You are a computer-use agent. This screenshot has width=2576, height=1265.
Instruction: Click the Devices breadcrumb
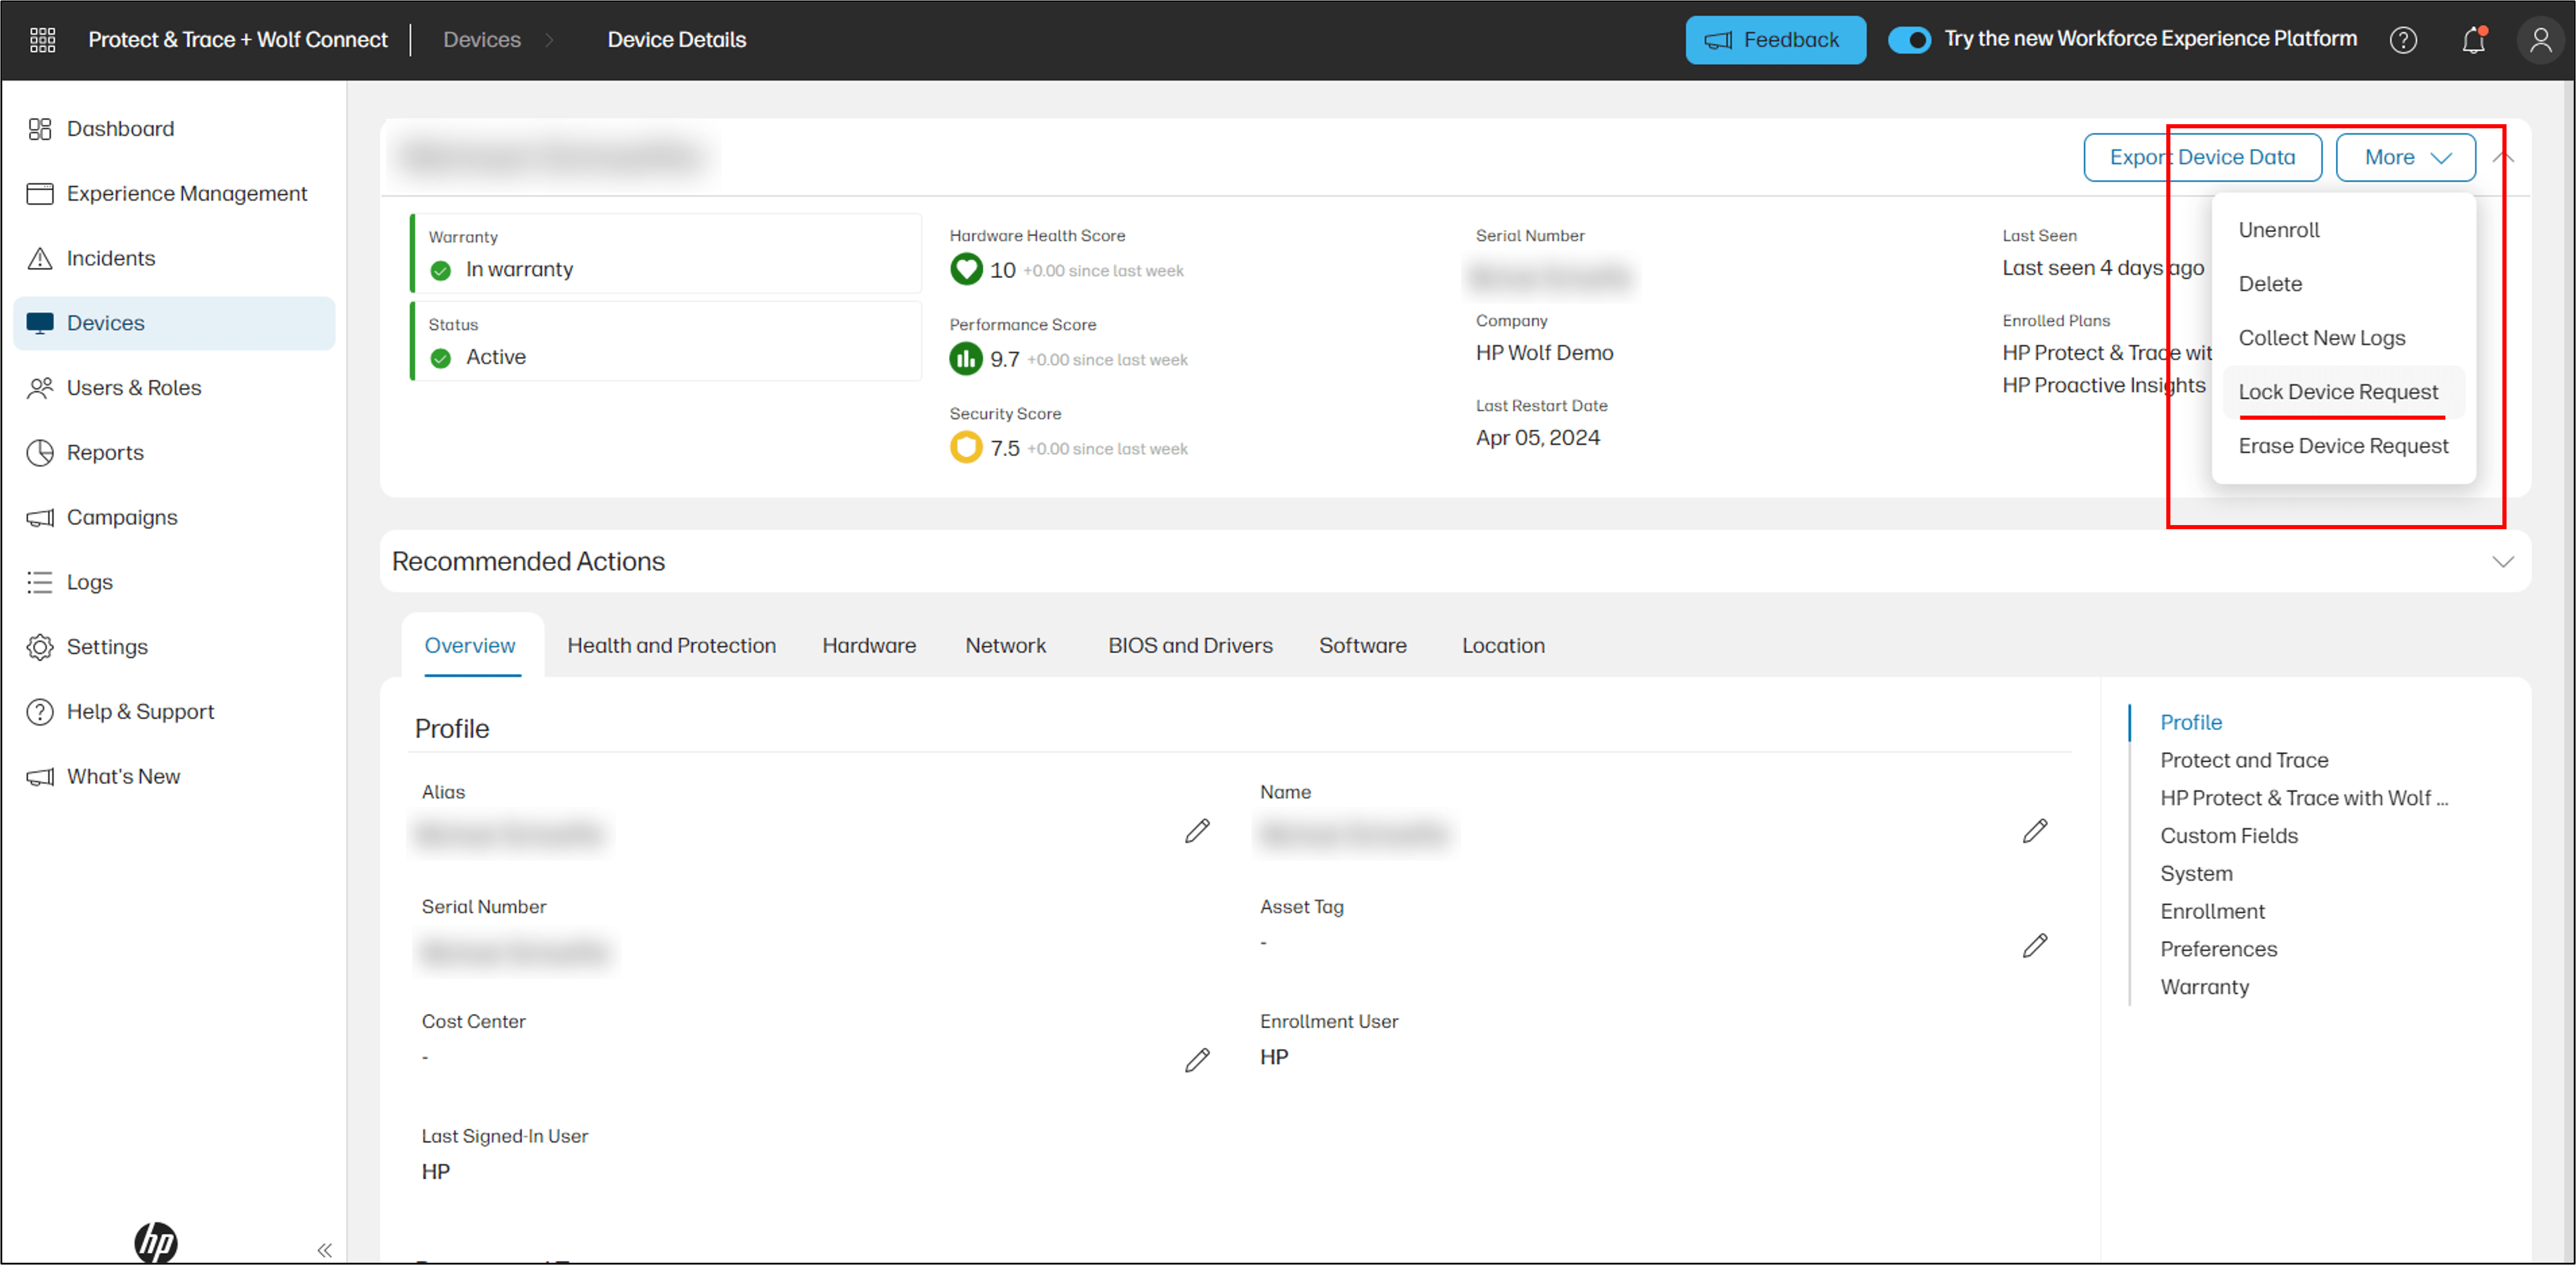click(482, 39)
